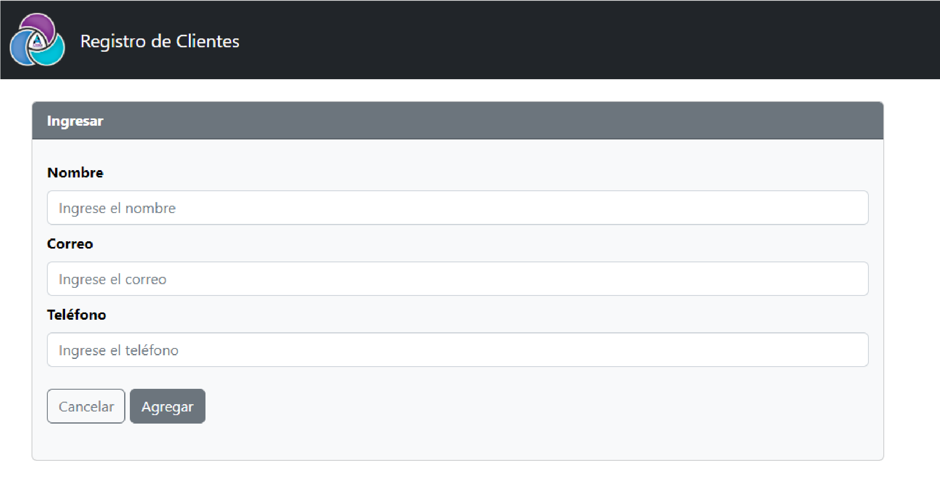The image size is (940, 483).
Task: Click the app logo beside Registro de Clientes
Action: pyautogui.click(x=37, y=40)
